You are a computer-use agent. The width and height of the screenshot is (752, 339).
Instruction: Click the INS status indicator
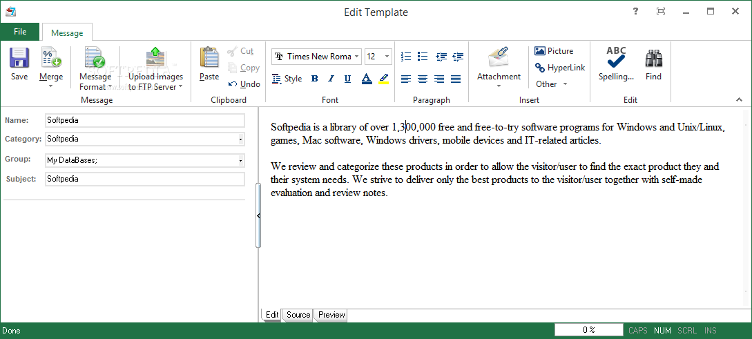click(711, 330)
